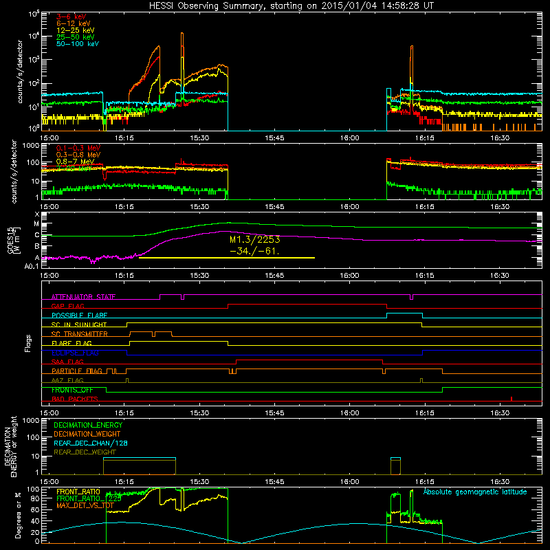Click the Degrees or % axis title
Viewport: 550px width, 550px height.
pyautogui.click(x=17, y=515)
